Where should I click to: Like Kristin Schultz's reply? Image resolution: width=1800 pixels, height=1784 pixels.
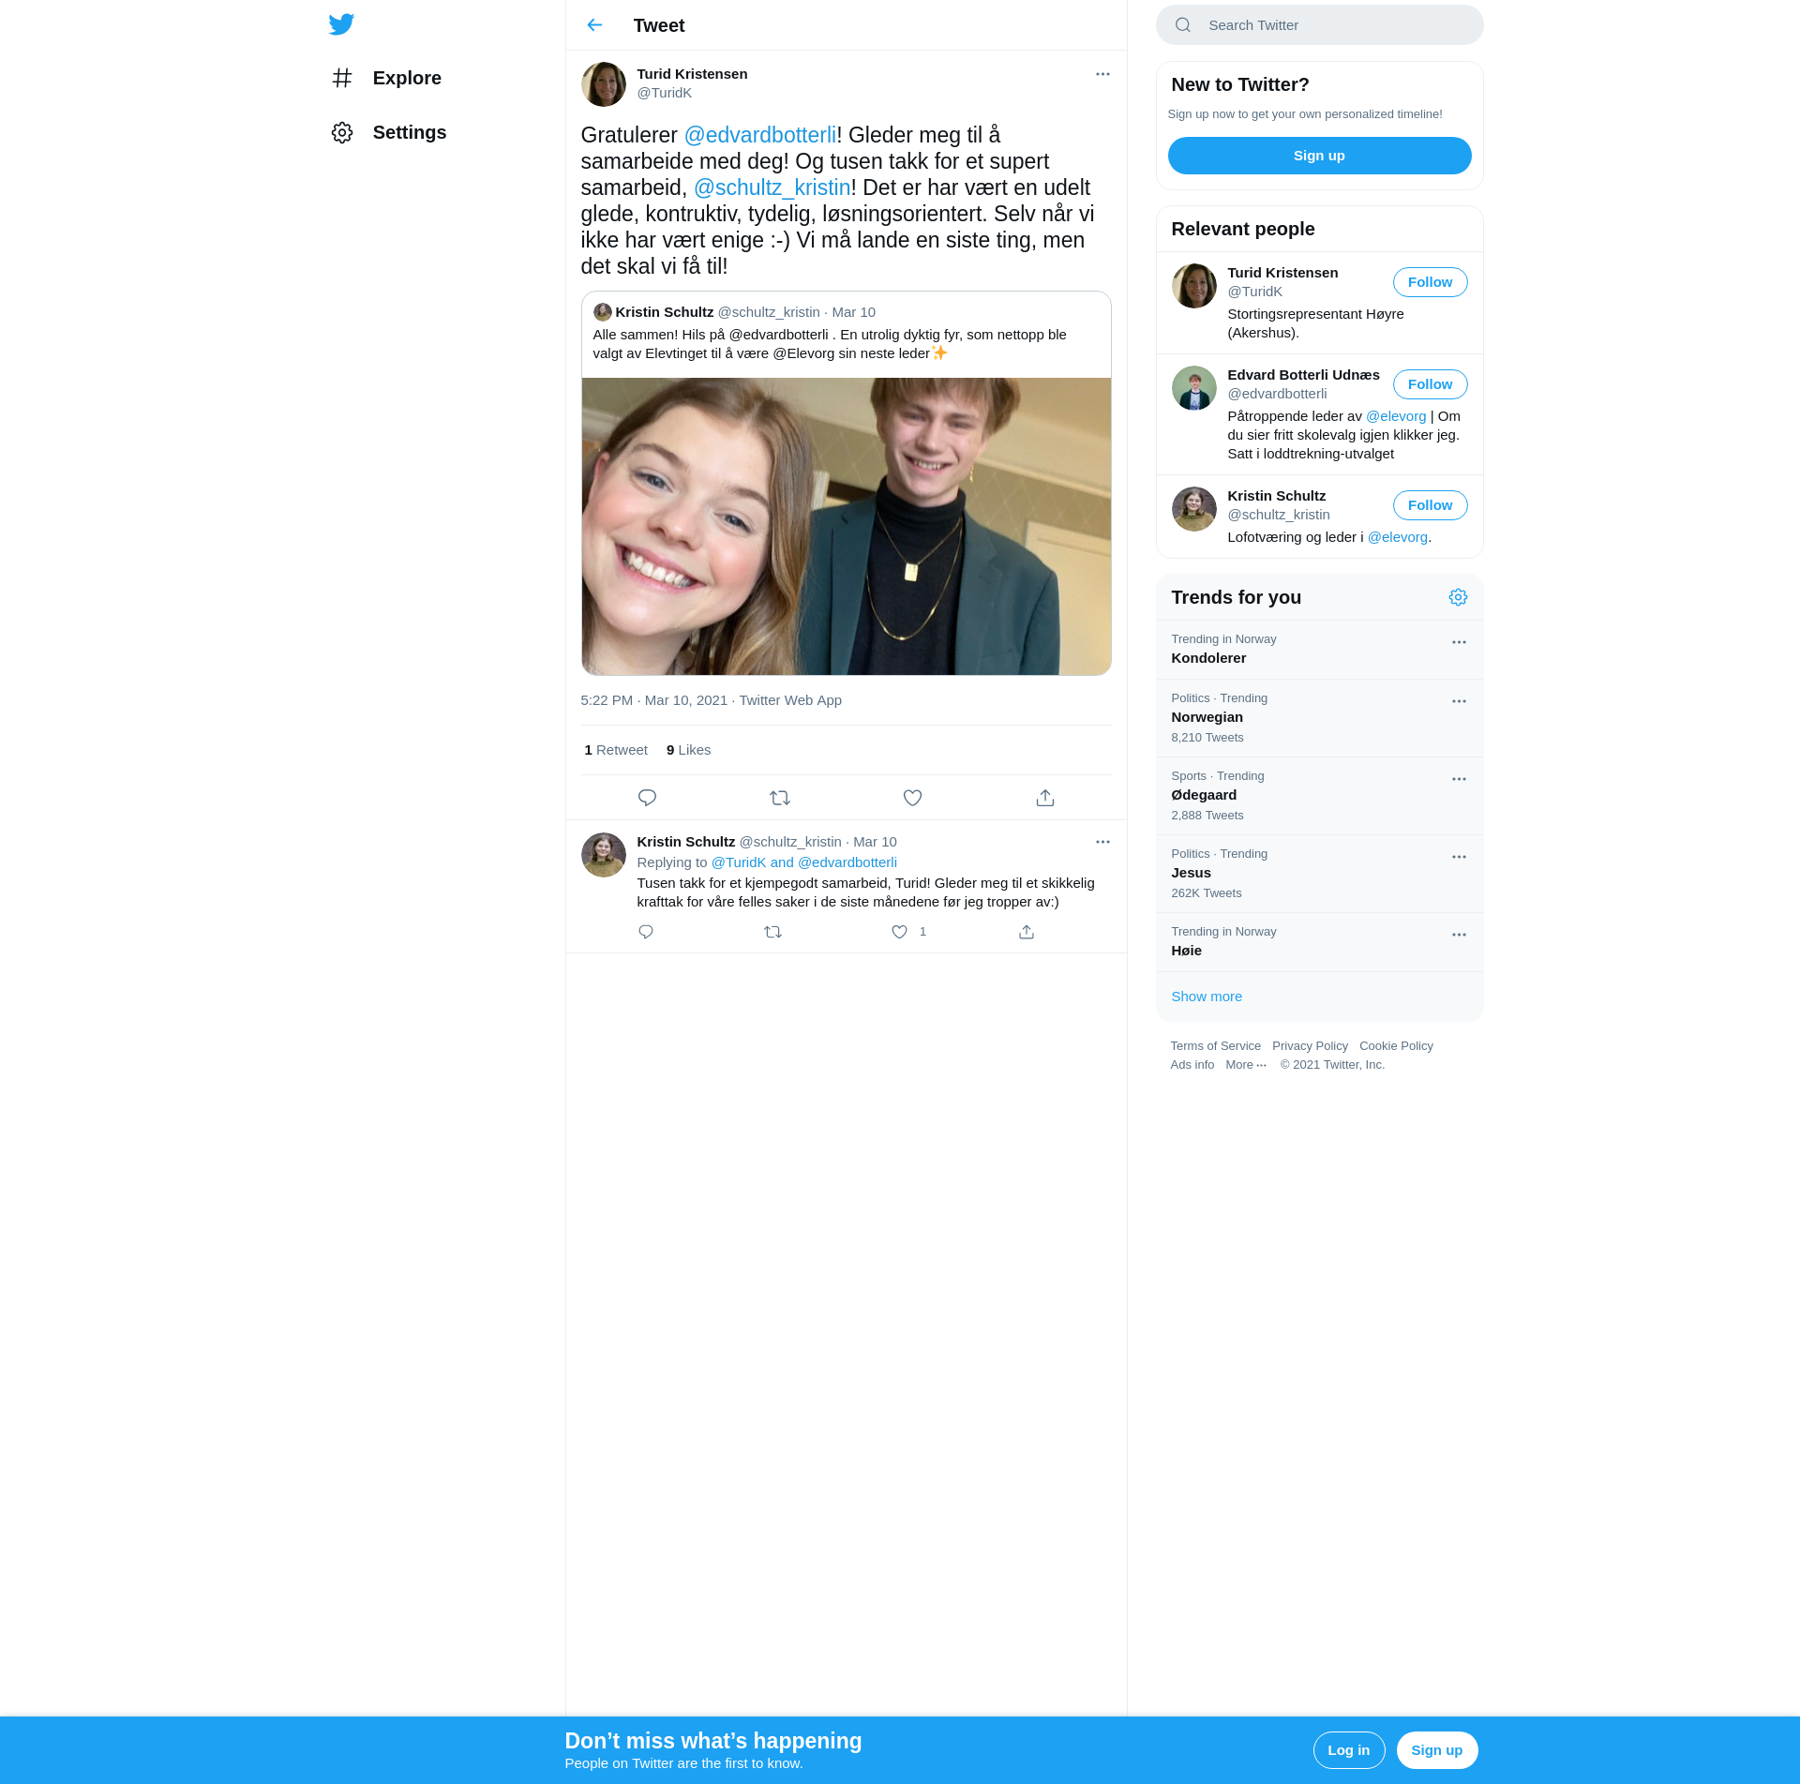coord(899,932)
